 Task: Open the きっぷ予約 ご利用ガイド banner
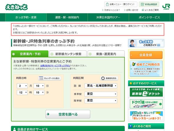(x=146, y=43)
